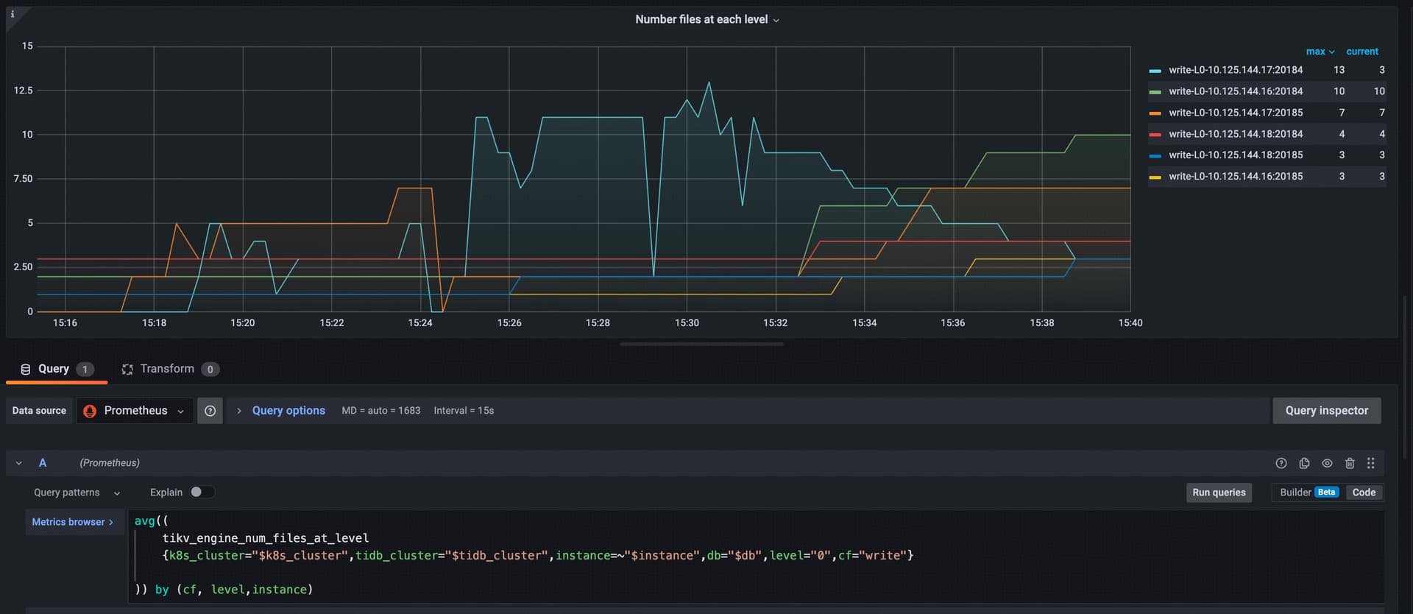The width and height of the screenshot is (1413, 614).
Task: Toggle the Explain switch
Action: click(x=202, y=492)
